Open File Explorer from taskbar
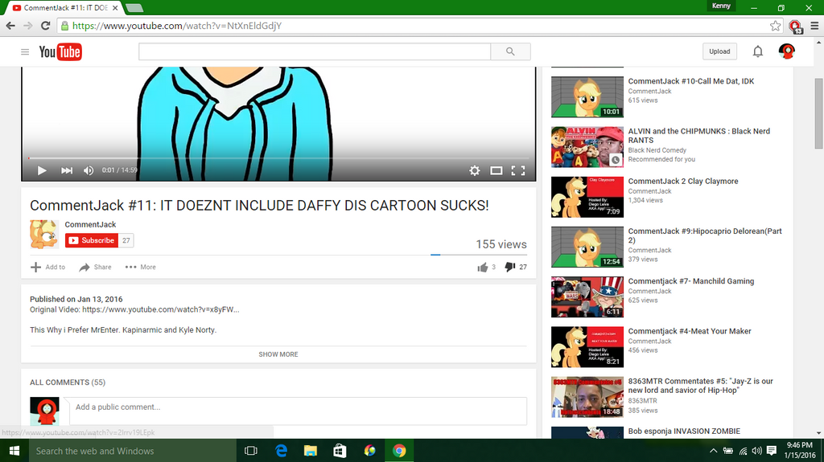Image resolution: width=824 pixels, height=462 pixels. (x=311, y=451)
